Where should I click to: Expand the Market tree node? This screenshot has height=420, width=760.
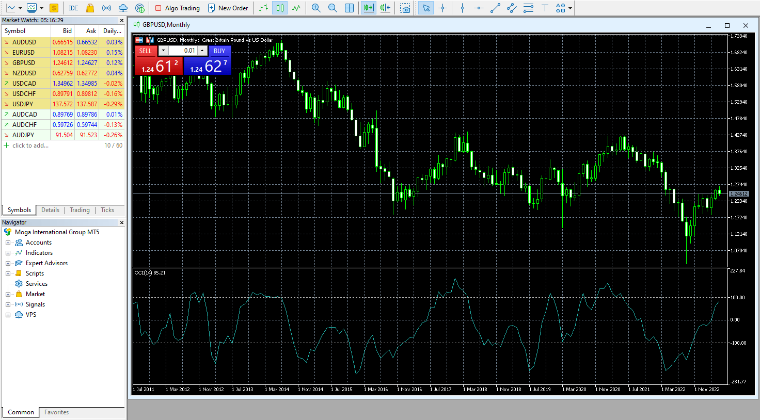pos(8,294)
